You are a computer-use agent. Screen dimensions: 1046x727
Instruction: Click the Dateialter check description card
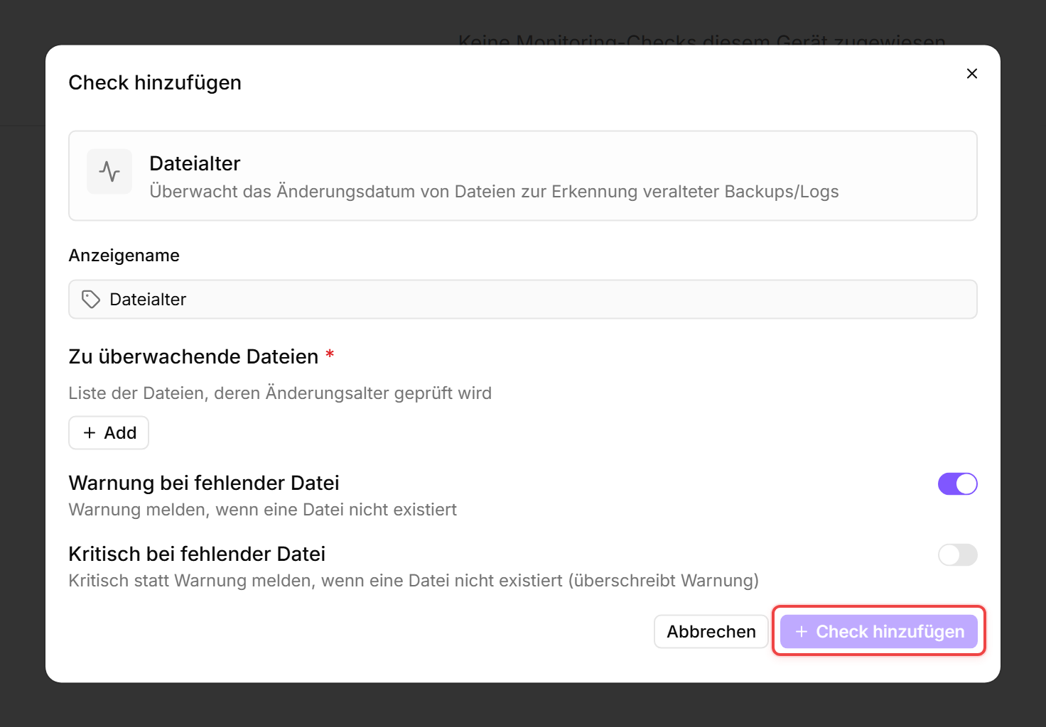point(523,176)
